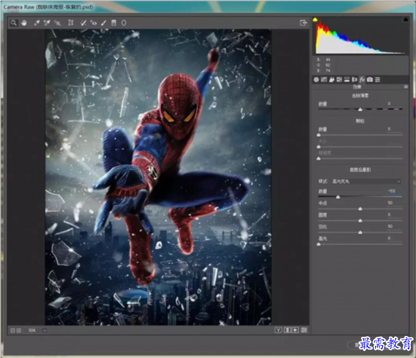Open the vignette style dropdown
This screenshot has width=416, height=358.
pyautogui.click(x=367, y=181)
